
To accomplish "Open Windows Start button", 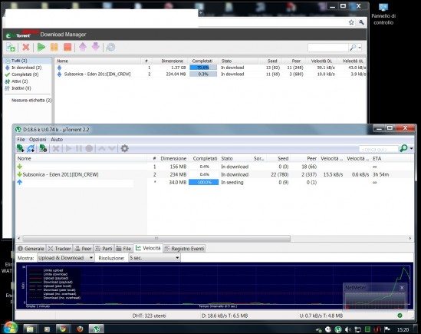I will point(10,328).
